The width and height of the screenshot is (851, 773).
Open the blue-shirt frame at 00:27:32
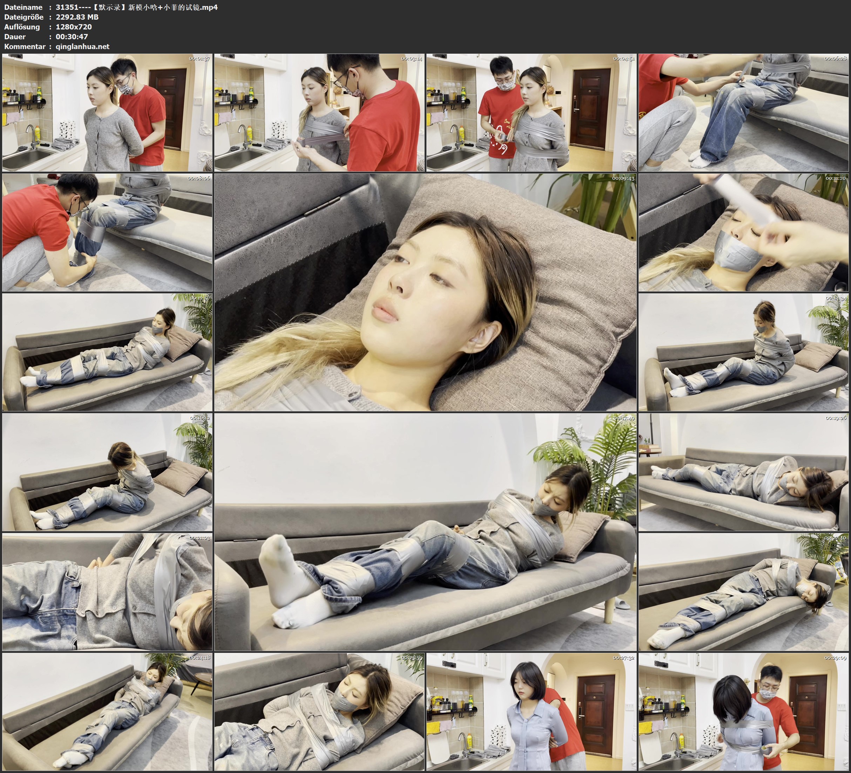531,711
